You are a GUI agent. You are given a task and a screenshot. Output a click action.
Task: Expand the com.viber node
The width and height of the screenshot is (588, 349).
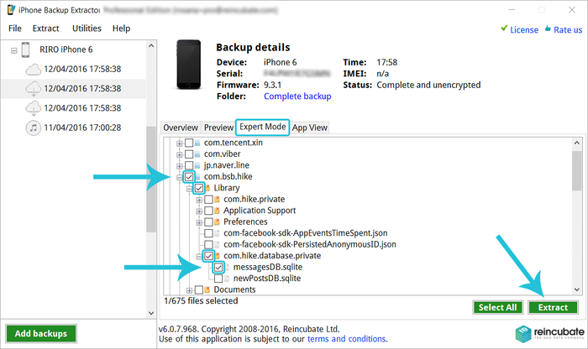180,154
